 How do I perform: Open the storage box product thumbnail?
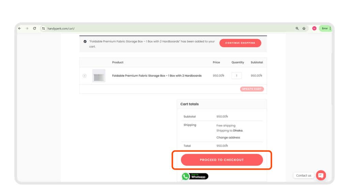point(99,76)
